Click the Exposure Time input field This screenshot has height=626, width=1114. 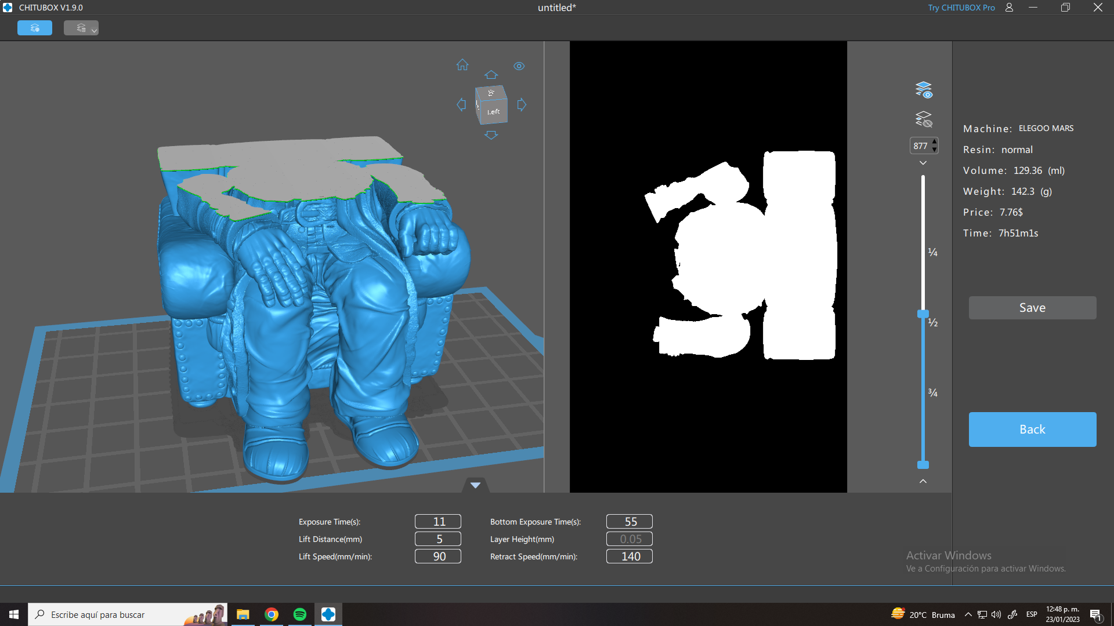[438, 522]
